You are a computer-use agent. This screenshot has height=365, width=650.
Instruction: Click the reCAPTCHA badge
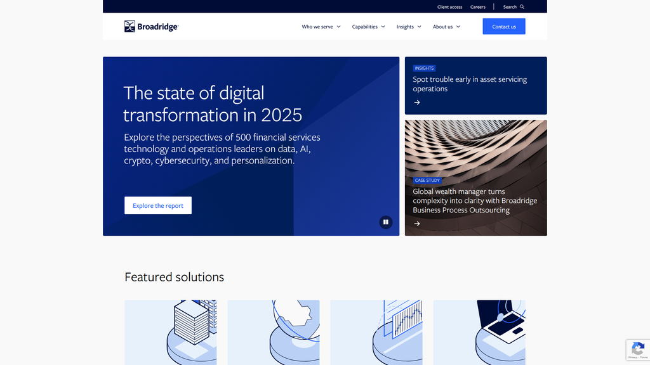click(638, 350)
